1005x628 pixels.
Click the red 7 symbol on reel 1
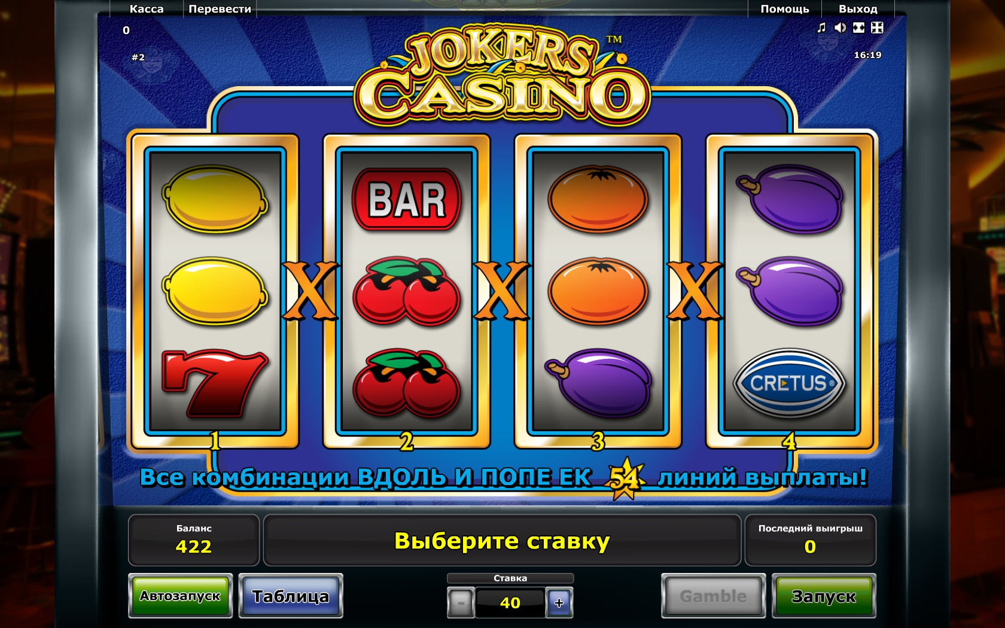tap(214, 383)
